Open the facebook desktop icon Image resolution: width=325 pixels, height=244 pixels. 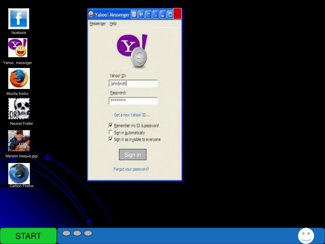pyautogui.click(x=19, y=19)
